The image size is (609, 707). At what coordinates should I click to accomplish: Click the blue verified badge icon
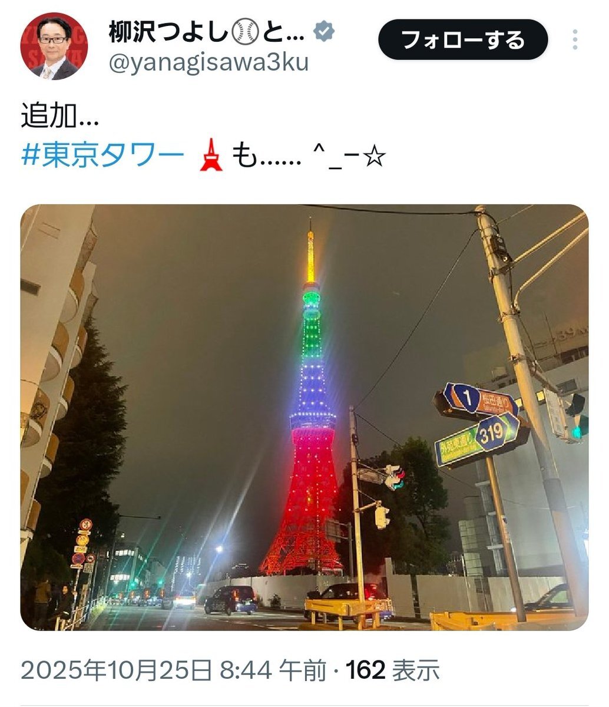[x=323, y=32]
